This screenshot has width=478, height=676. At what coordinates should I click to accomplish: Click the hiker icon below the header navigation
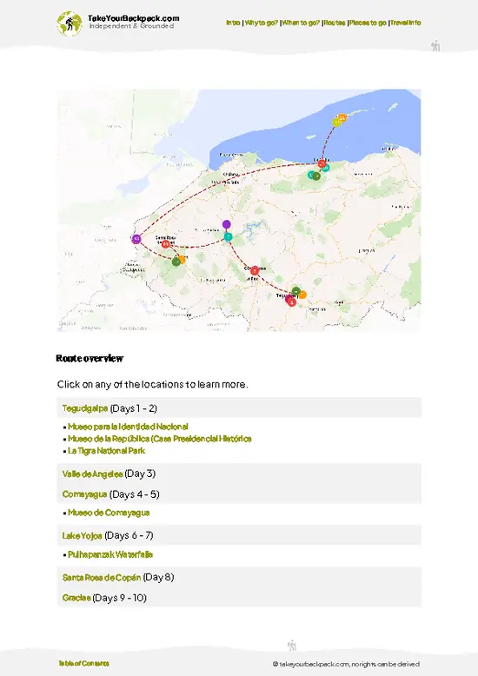pos(435,46)
